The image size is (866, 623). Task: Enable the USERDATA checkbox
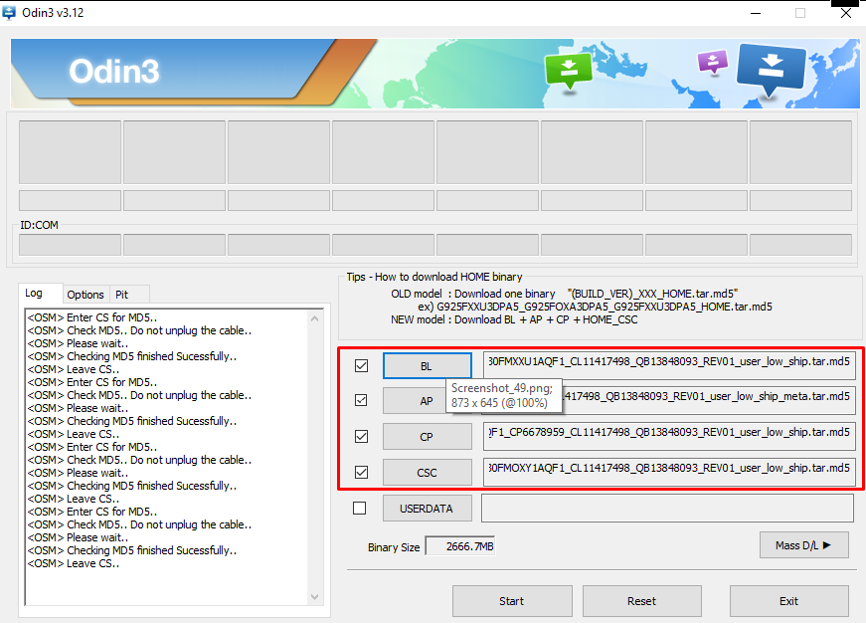360,508
